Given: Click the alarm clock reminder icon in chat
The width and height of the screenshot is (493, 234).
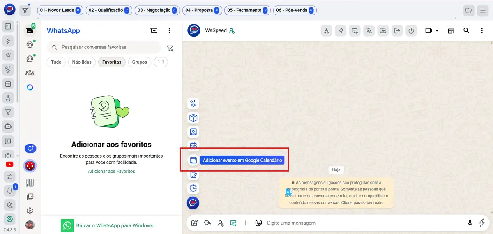Looking at the screenshot, I should [x=193, y=188].
